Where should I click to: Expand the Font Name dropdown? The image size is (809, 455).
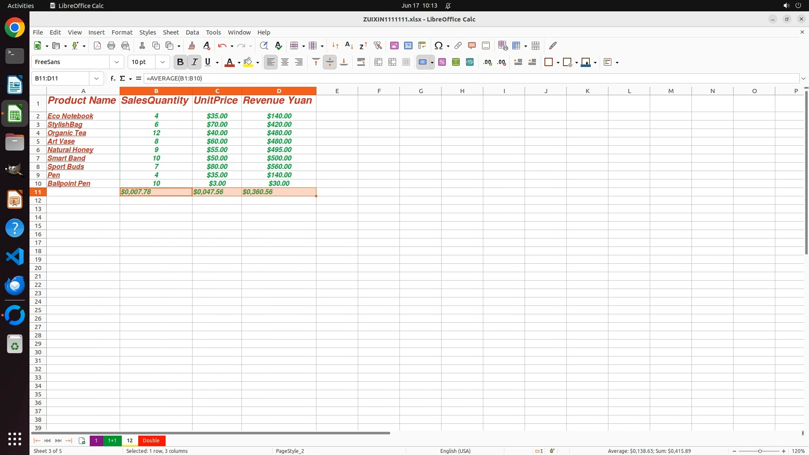coord(117,62)
